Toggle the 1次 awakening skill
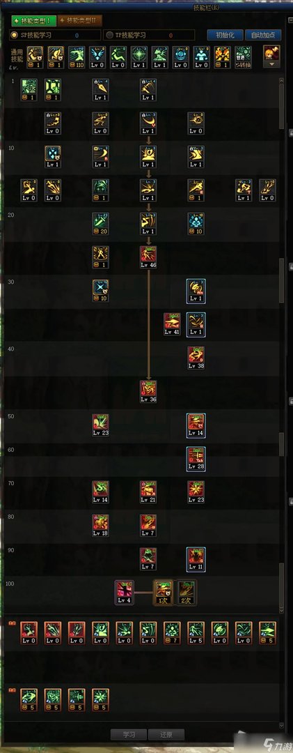Image resolution: width=293 pixels, height=753 pixels. [x=163, y=592]
